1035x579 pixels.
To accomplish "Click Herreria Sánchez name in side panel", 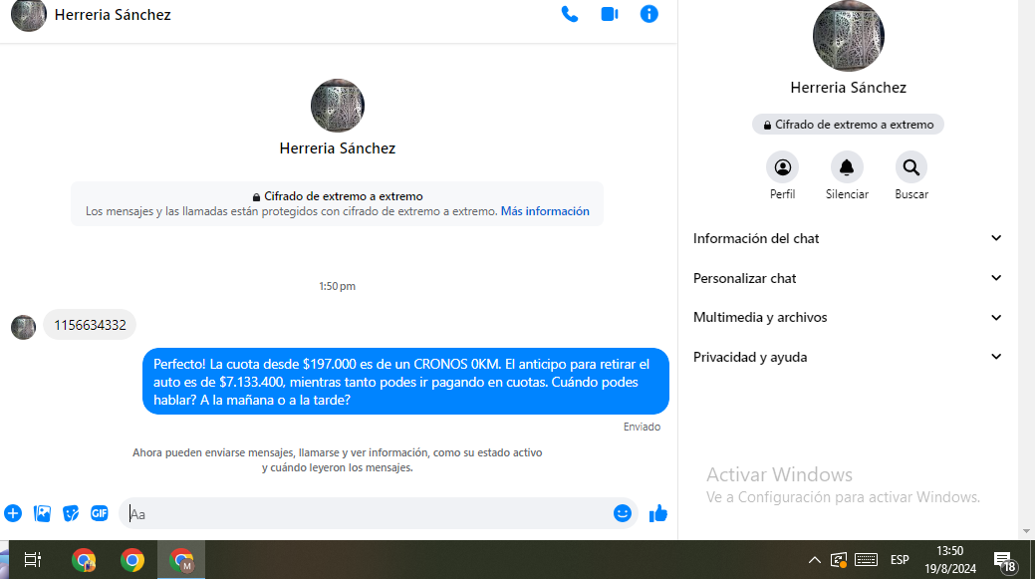I will tap(848, 87).
